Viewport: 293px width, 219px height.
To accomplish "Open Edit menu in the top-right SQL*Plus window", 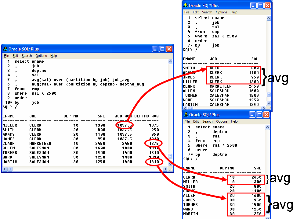I will point(196,12).
